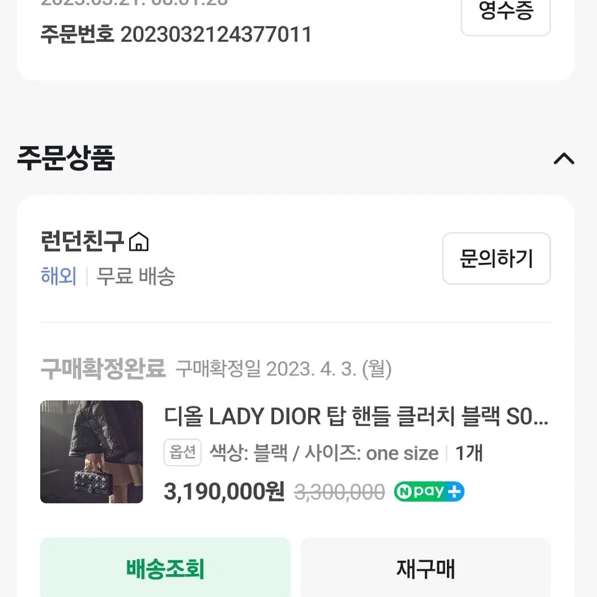Tap the 주문상품 section heading
Image resolution: width=597 pixels, height=597 pixels.
coord(66,157)
